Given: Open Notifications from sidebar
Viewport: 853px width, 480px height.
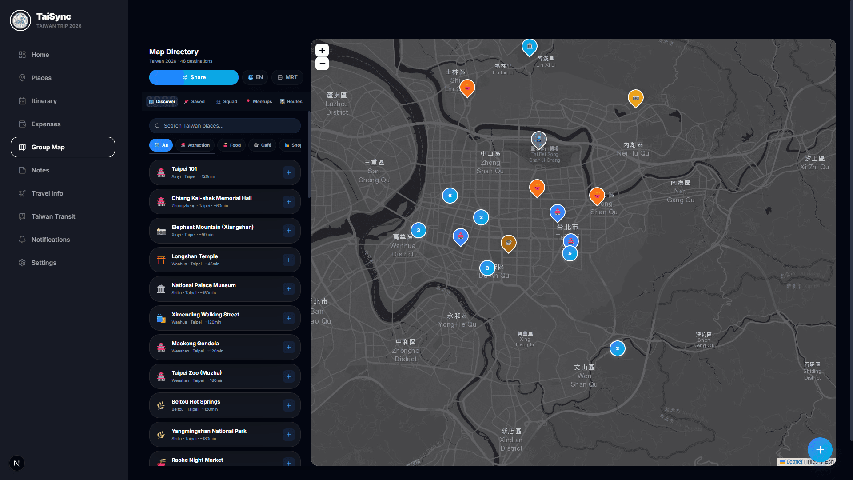Looking at the screenshot, I should 63,240.
